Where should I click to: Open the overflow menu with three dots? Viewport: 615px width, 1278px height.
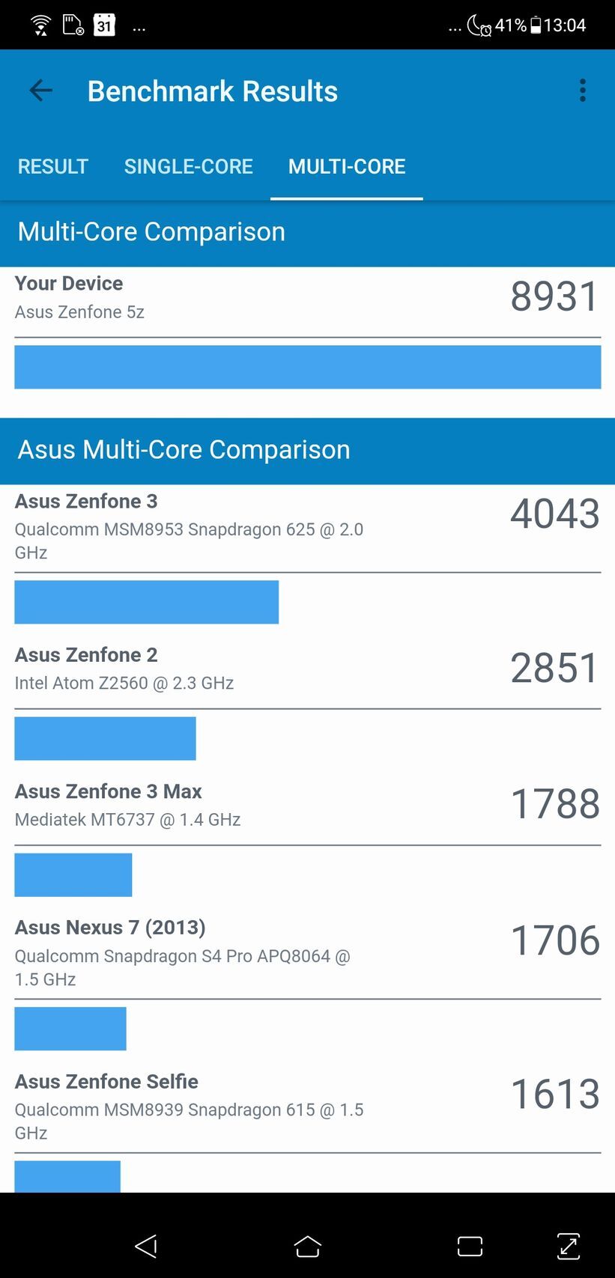(582, 91)
